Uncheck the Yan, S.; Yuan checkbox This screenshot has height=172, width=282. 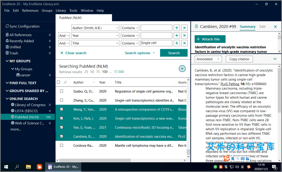[x=62, y=127]
